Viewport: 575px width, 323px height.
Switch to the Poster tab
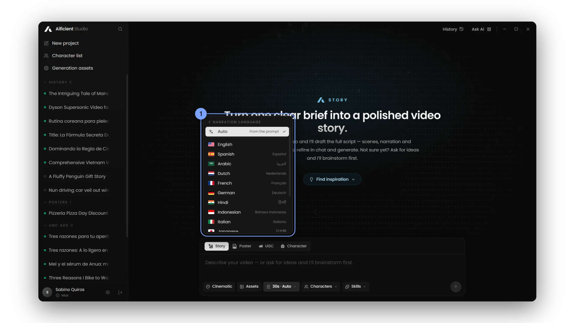(242, 246)
